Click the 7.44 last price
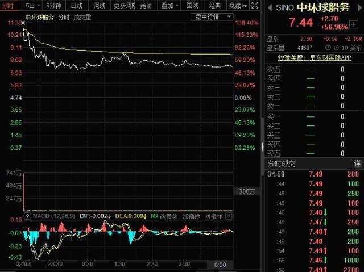The image size is (364, 272). pyautogui.click(x=301, y=23)
